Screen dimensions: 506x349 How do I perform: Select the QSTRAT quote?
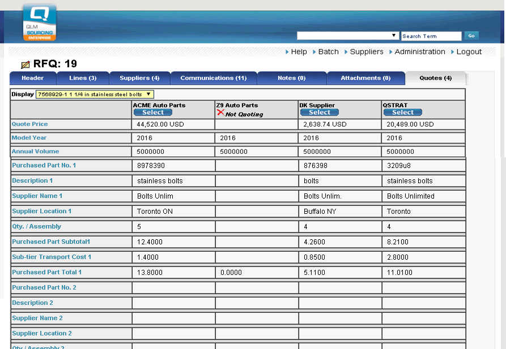403,112
